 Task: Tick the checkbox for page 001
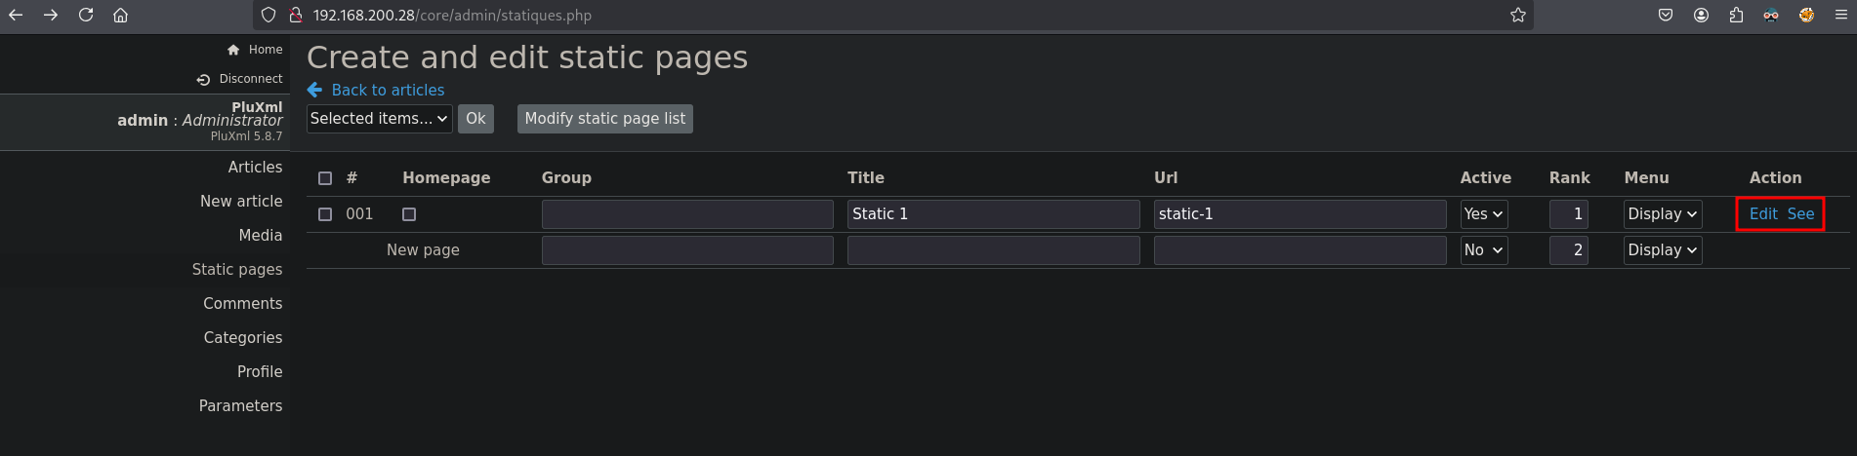click(x=325, y=214)
